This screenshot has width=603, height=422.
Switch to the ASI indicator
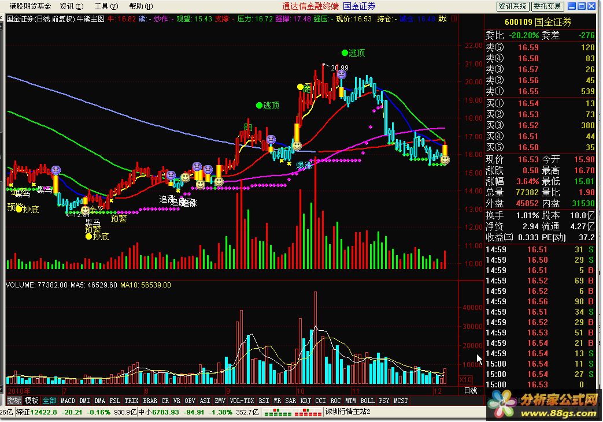tap(205, 401)
